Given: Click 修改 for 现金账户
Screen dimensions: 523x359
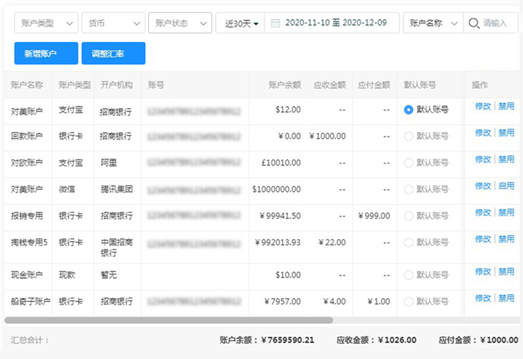Looking at the screenshot, I should coord(483,272).
